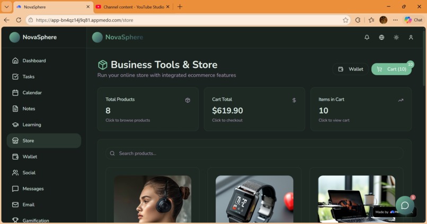427x224 pixels.
Task: Open Gamification in the sidebar
Action: pos(44,220)
